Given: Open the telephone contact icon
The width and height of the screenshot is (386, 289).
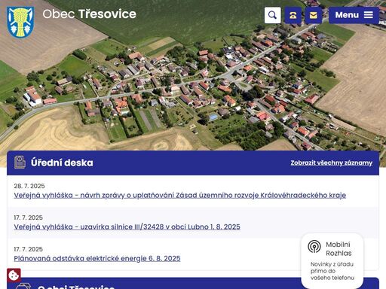Looking at the screenshot, I should pos(293,15).
